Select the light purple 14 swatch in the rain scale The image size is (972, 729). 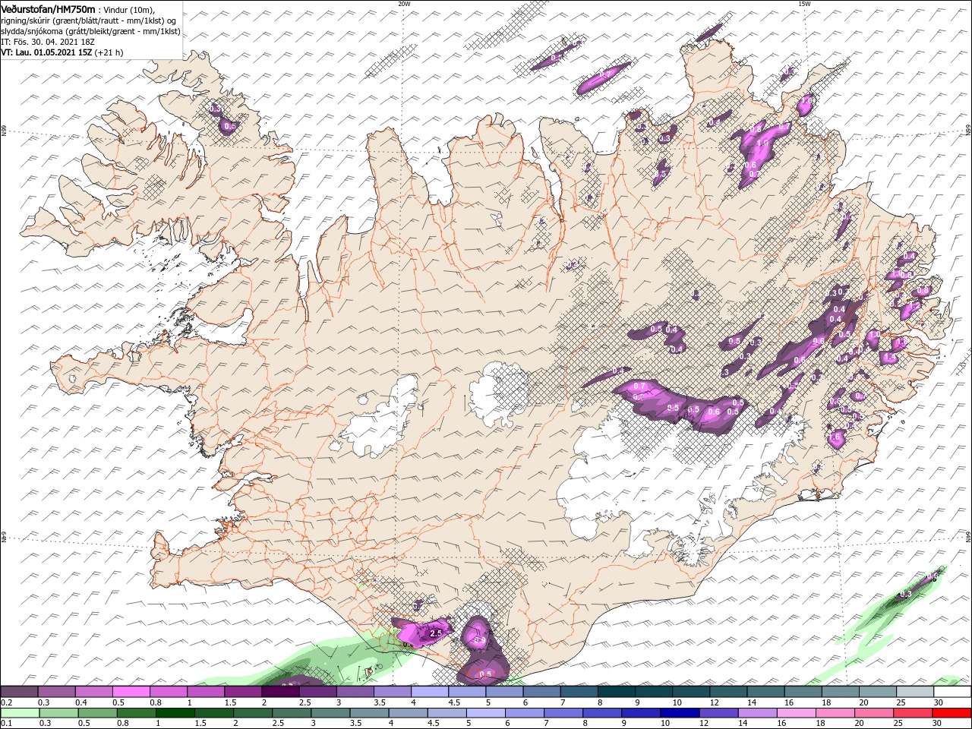758,713
